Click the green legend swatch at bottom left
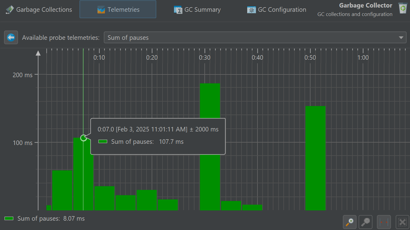The image size is (410, 230). [9, 219]
